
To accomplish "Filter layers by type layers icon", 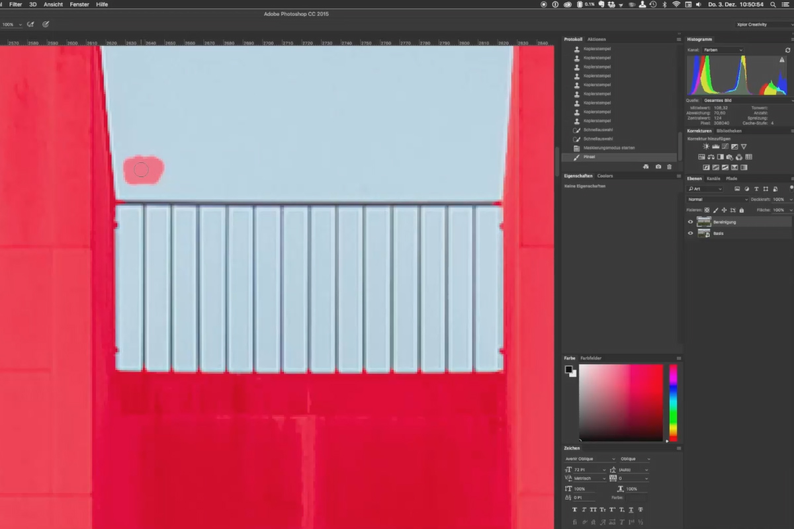I will tap(756, 189).
